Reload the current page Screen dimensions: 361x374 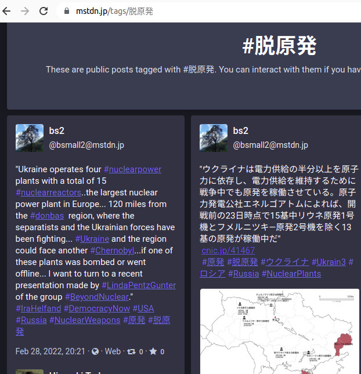coord(44,11)
